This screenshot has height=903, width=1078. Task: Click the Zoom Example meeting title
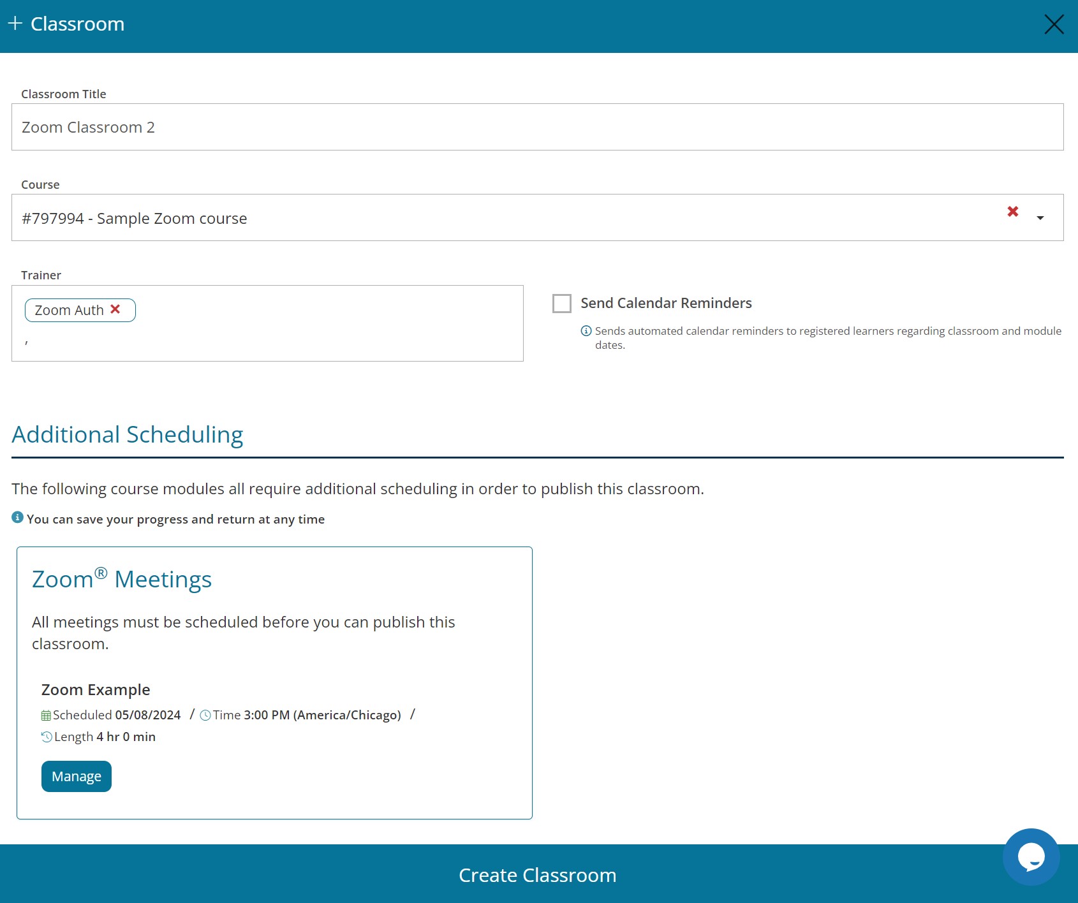point(96,690)
